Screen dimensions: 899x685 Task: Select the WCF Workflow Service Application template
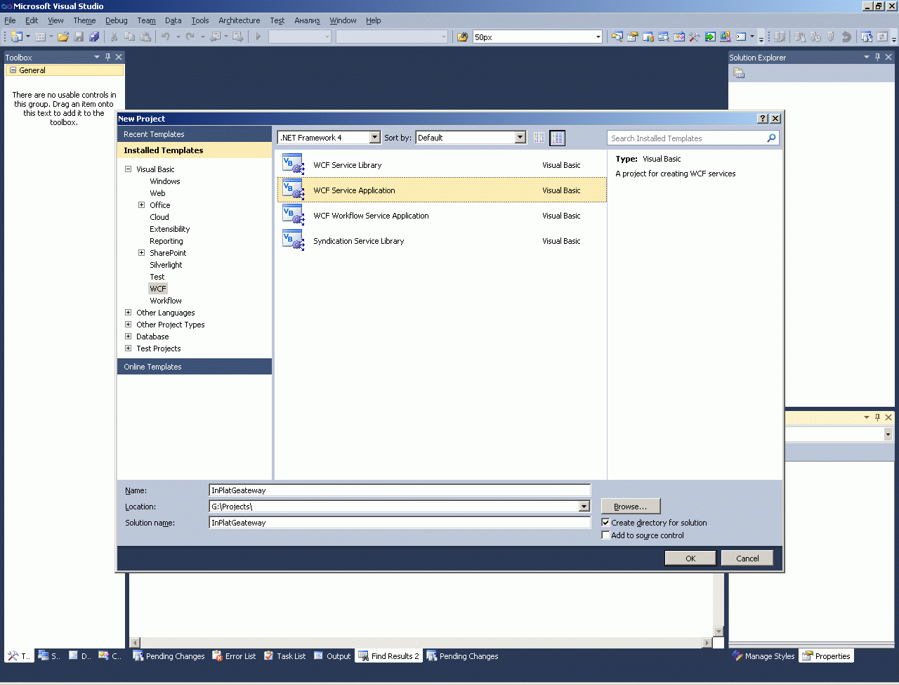coord(442,216)
